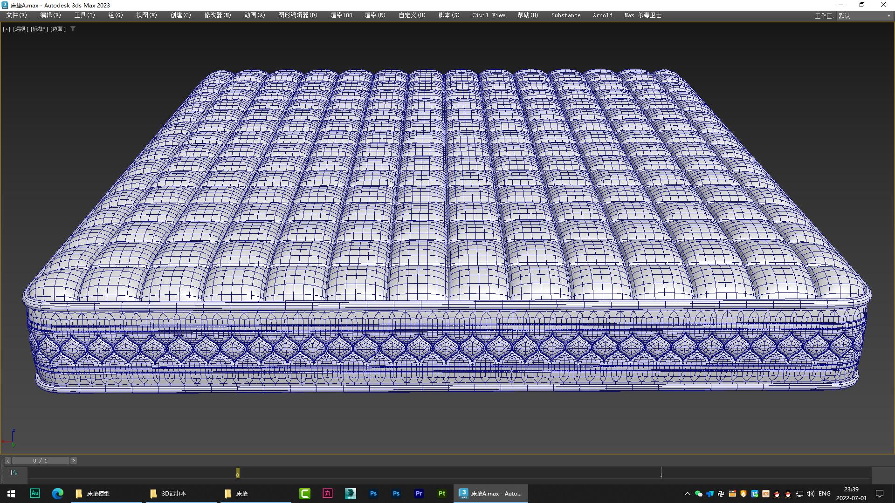Open the 渲染(R) menu

click(374, 15)
